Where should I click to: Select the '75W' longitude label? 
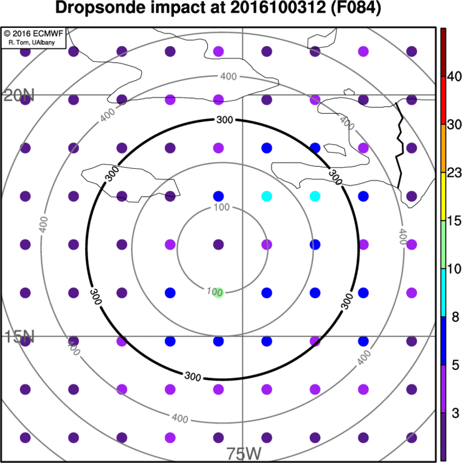coord(244,454)
